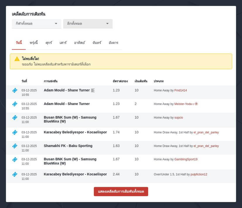Choose the อังคาร tab

pos(113,43)
